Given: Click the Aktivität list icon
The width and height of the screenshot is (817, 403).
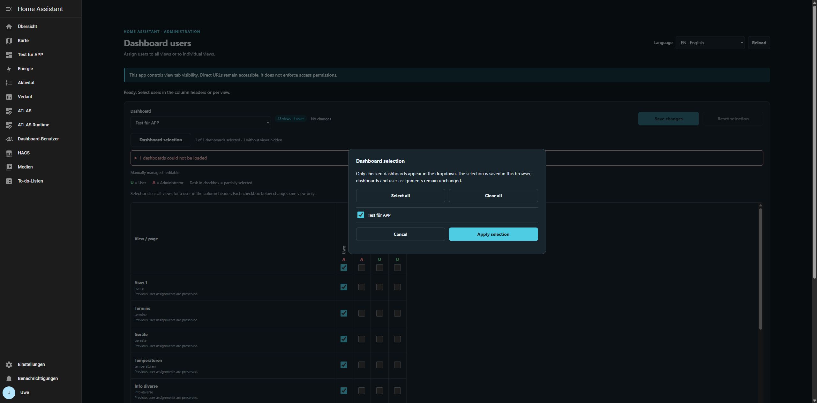Looking at the screenshot, I should pos(9,83).
